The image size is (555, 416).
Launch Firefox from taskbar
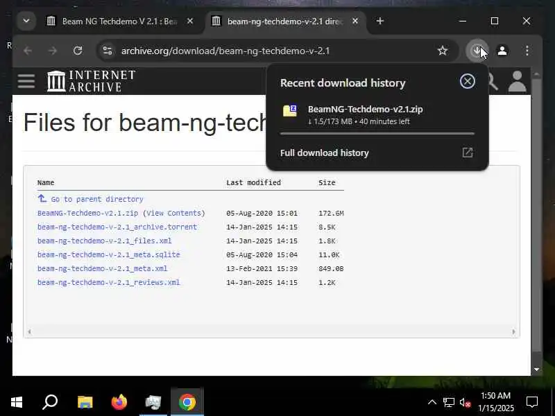(119, 402)
